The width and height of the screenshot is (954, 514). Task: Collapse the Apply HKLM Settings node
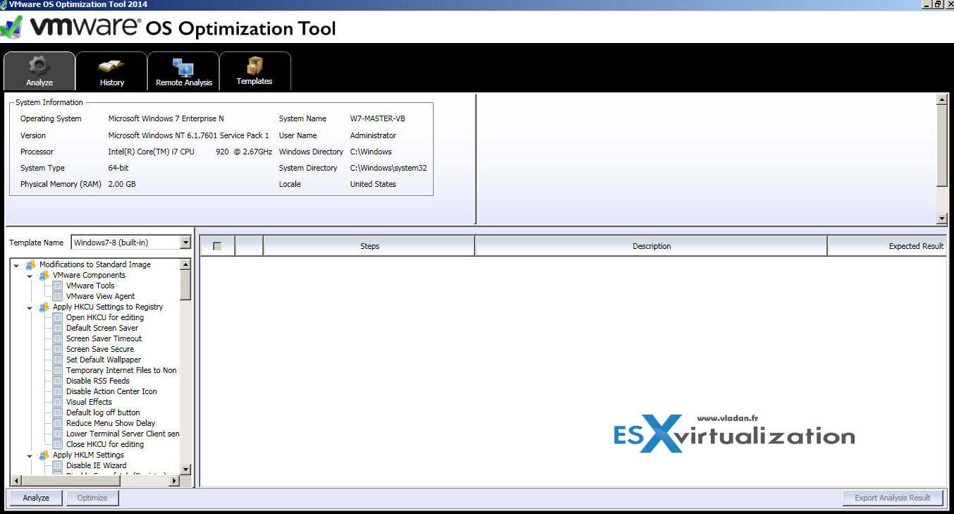pyautogui.click(x=30, y=456)
